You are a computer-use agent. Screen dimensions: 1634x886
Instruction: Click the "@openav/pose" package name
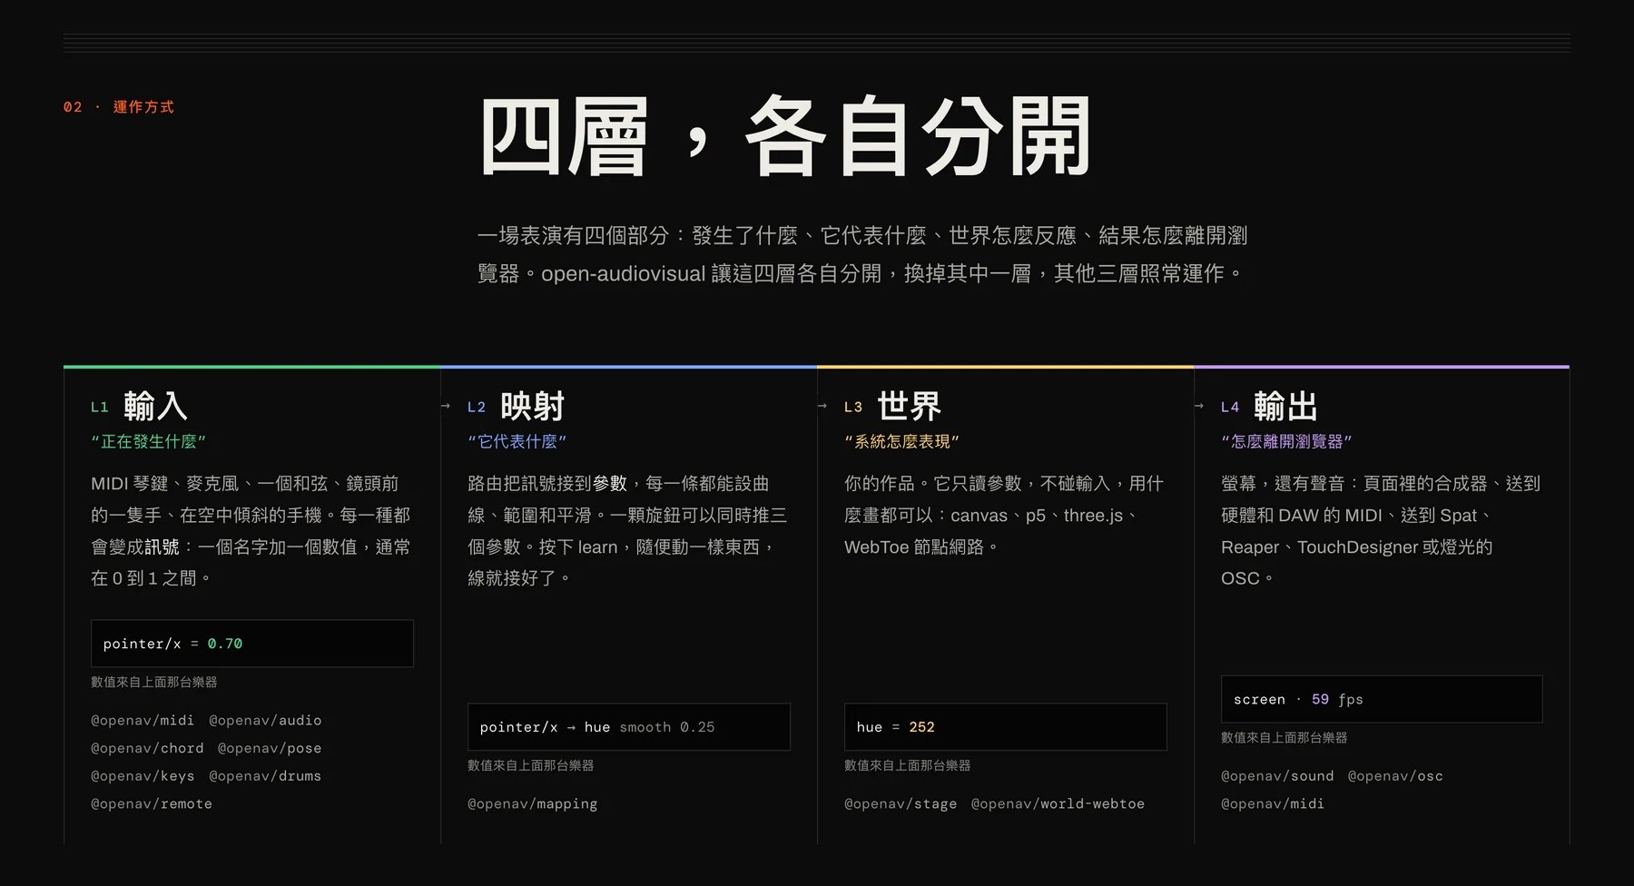point(270,748)
